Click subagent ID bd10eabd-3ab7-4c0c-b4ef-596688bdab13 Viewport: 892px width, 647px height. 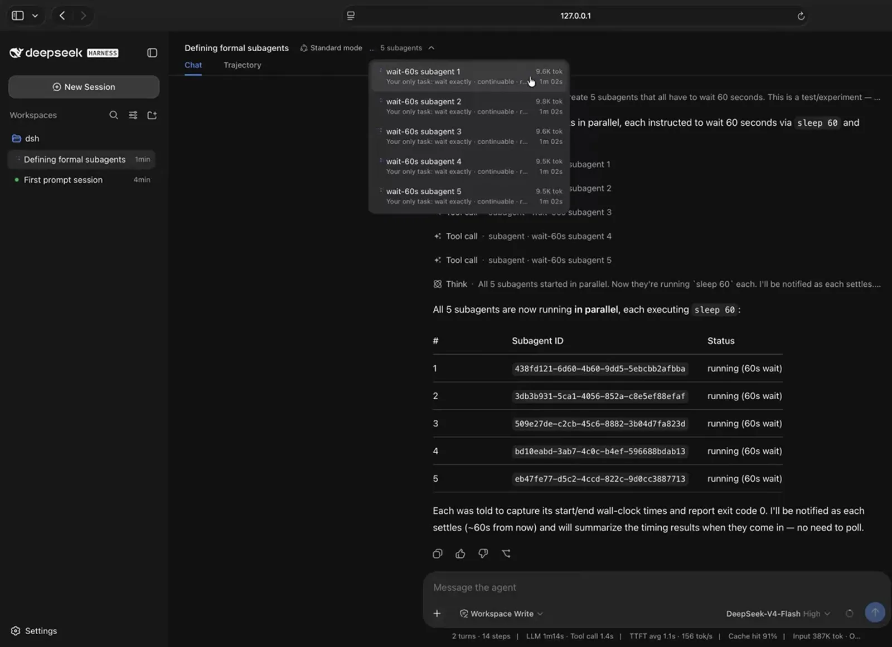[600, 451]
